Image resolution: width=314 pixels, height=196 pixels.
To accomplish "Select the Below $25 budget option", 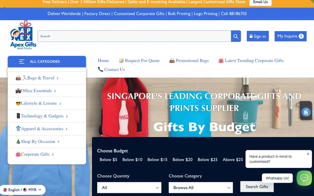I will click(207, 160).
